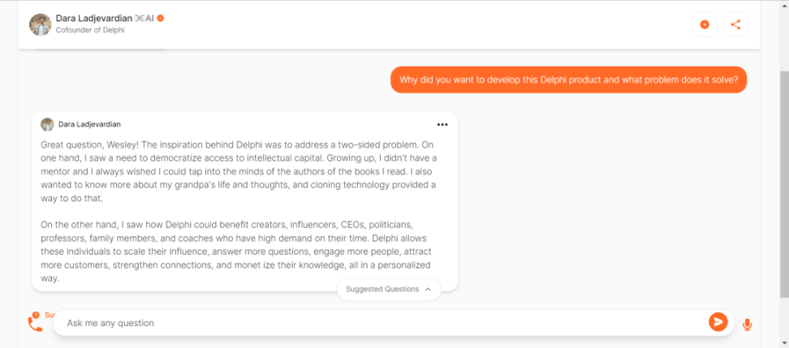Click the orange plus new chat icon
The height and width of the screenshot is (348, 789).
click(x=704, y=24)
